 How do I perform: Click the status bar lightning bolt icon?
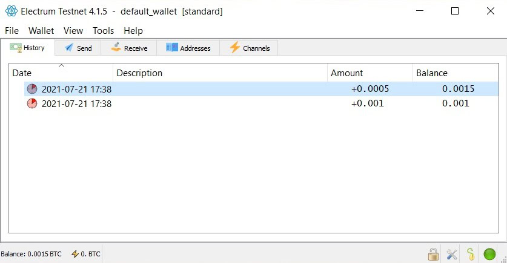(75, 254)
